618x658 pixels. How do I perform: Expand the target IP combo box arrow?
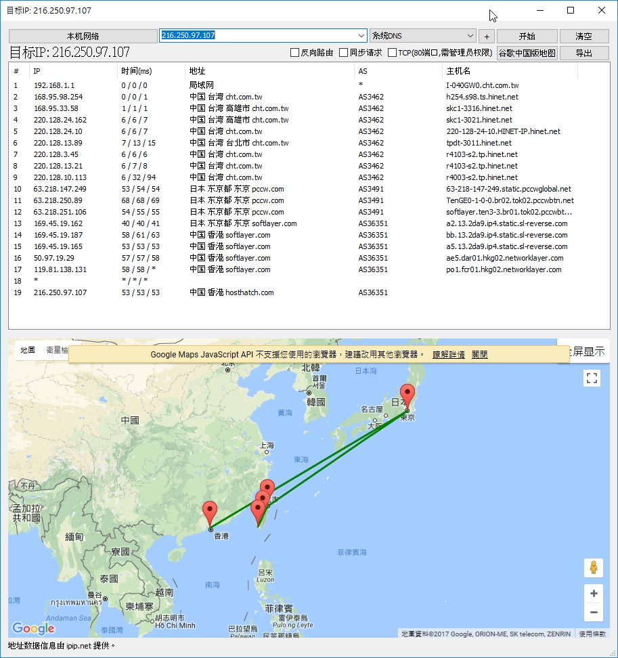[x=361, y=36]
